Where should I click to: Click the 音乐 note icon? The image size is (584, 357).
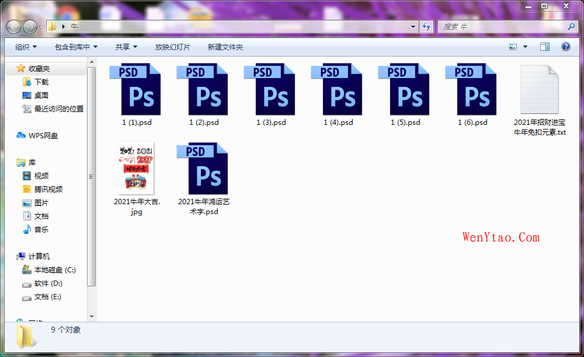coord(27,229)
